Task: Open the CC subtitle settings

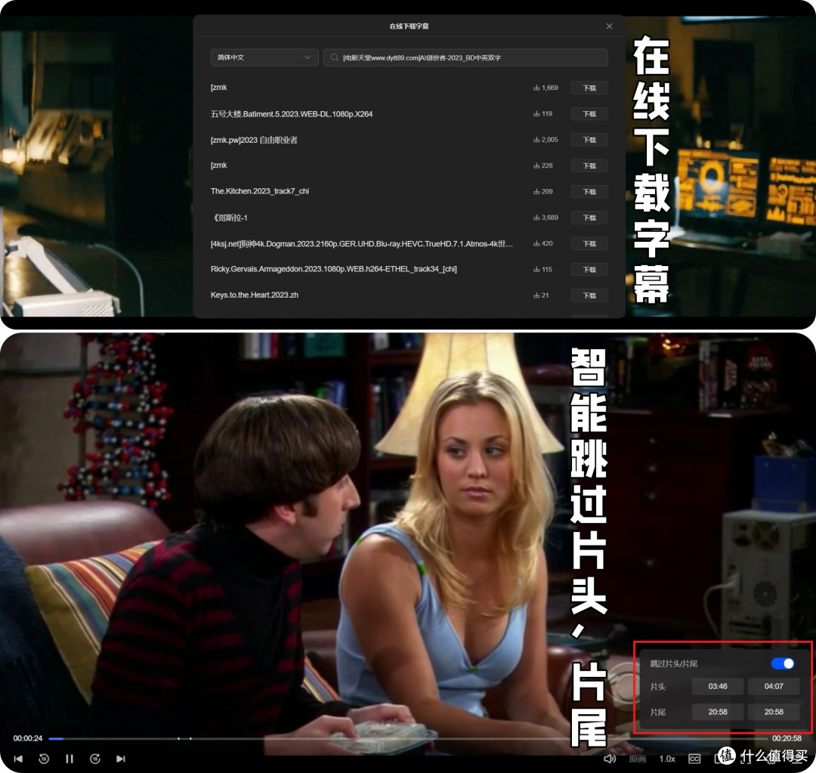Action: click(694, 759)
